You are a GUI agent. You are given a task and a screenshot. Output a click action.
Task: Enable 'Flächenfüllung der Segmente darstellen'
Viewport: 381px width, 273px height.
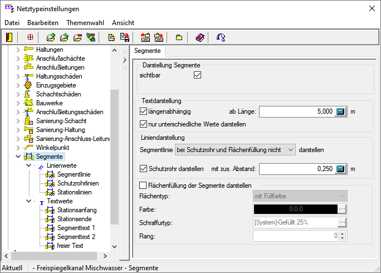144,185
